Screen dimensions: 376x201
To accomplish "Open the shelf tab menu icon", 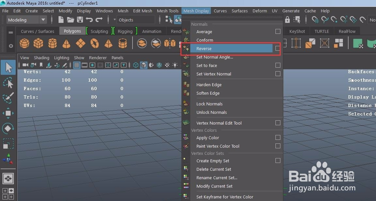I will 11,32.
